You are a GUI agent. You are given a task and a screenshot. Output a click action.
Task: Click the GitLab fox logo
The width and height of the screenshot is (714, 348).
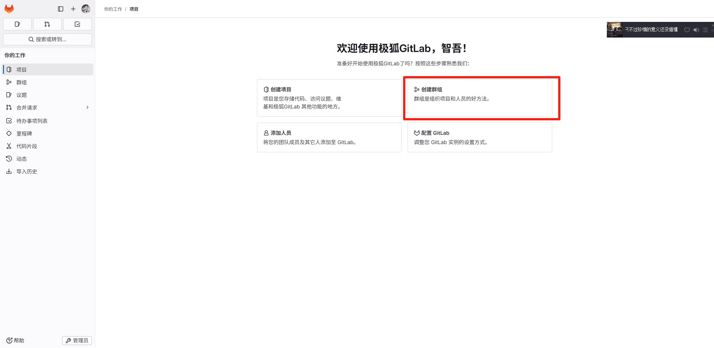9,9
